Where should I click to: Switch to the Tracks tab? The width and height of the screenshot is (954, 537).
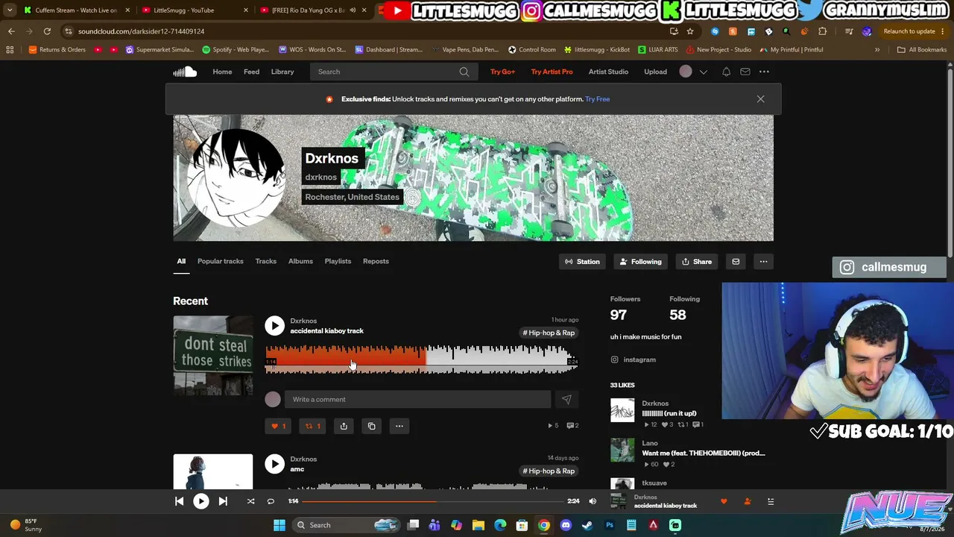click(x=266, y=261)
